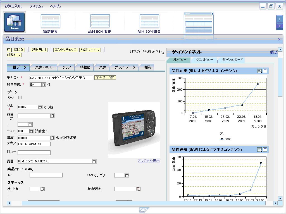Click the vertical scrollbar down arrow

(280, 198)
